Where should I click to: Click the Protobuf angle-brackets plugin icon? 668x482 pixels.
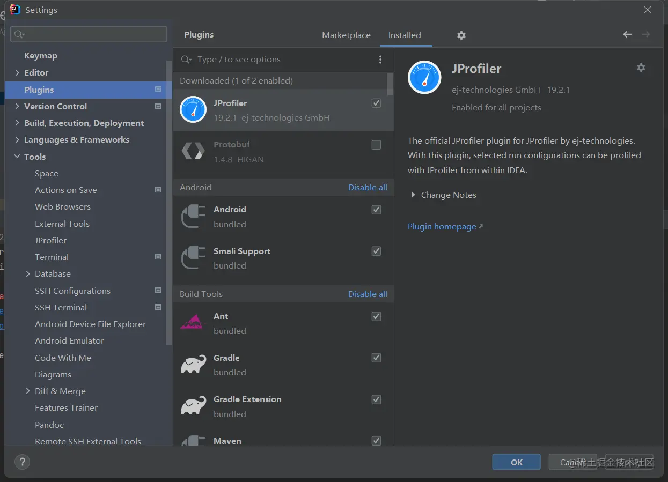193,151
